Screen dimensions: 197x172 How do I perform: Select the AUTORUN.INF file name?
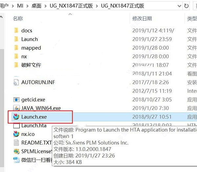click(38, 82)
